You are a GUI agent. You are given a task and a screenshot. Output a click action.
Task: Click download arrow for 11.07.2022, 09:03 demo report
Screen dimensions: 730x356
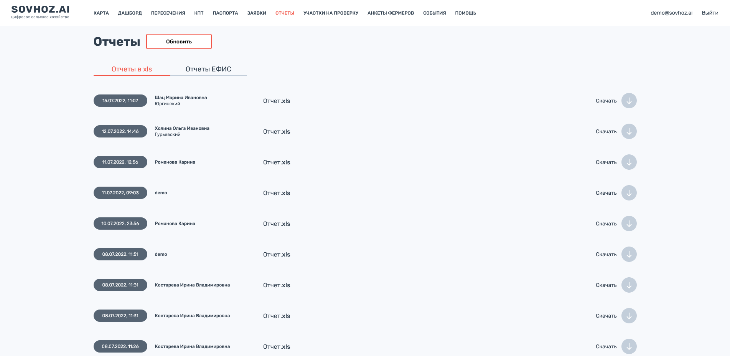pos(629,193)
